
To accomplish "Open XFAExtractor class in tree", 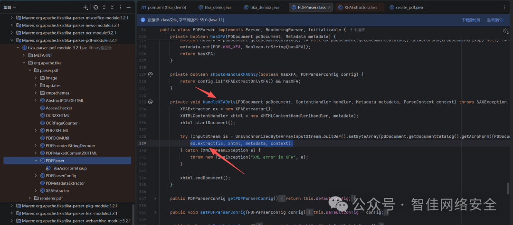I will 57,190.
